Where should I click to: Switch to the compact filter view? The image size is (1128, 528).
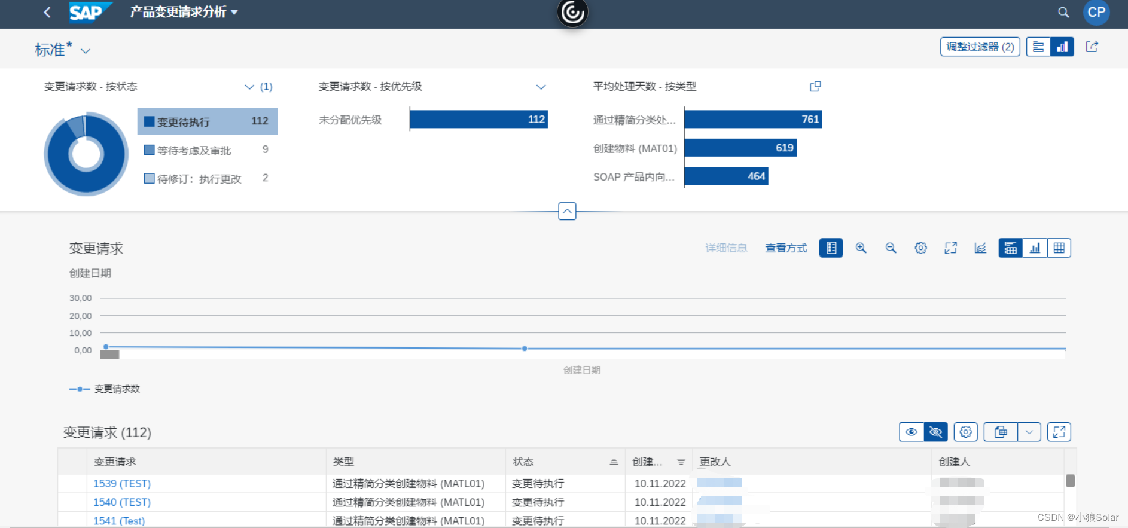1038,47
